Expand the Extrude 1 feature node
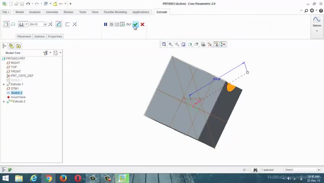 (4, 84)
